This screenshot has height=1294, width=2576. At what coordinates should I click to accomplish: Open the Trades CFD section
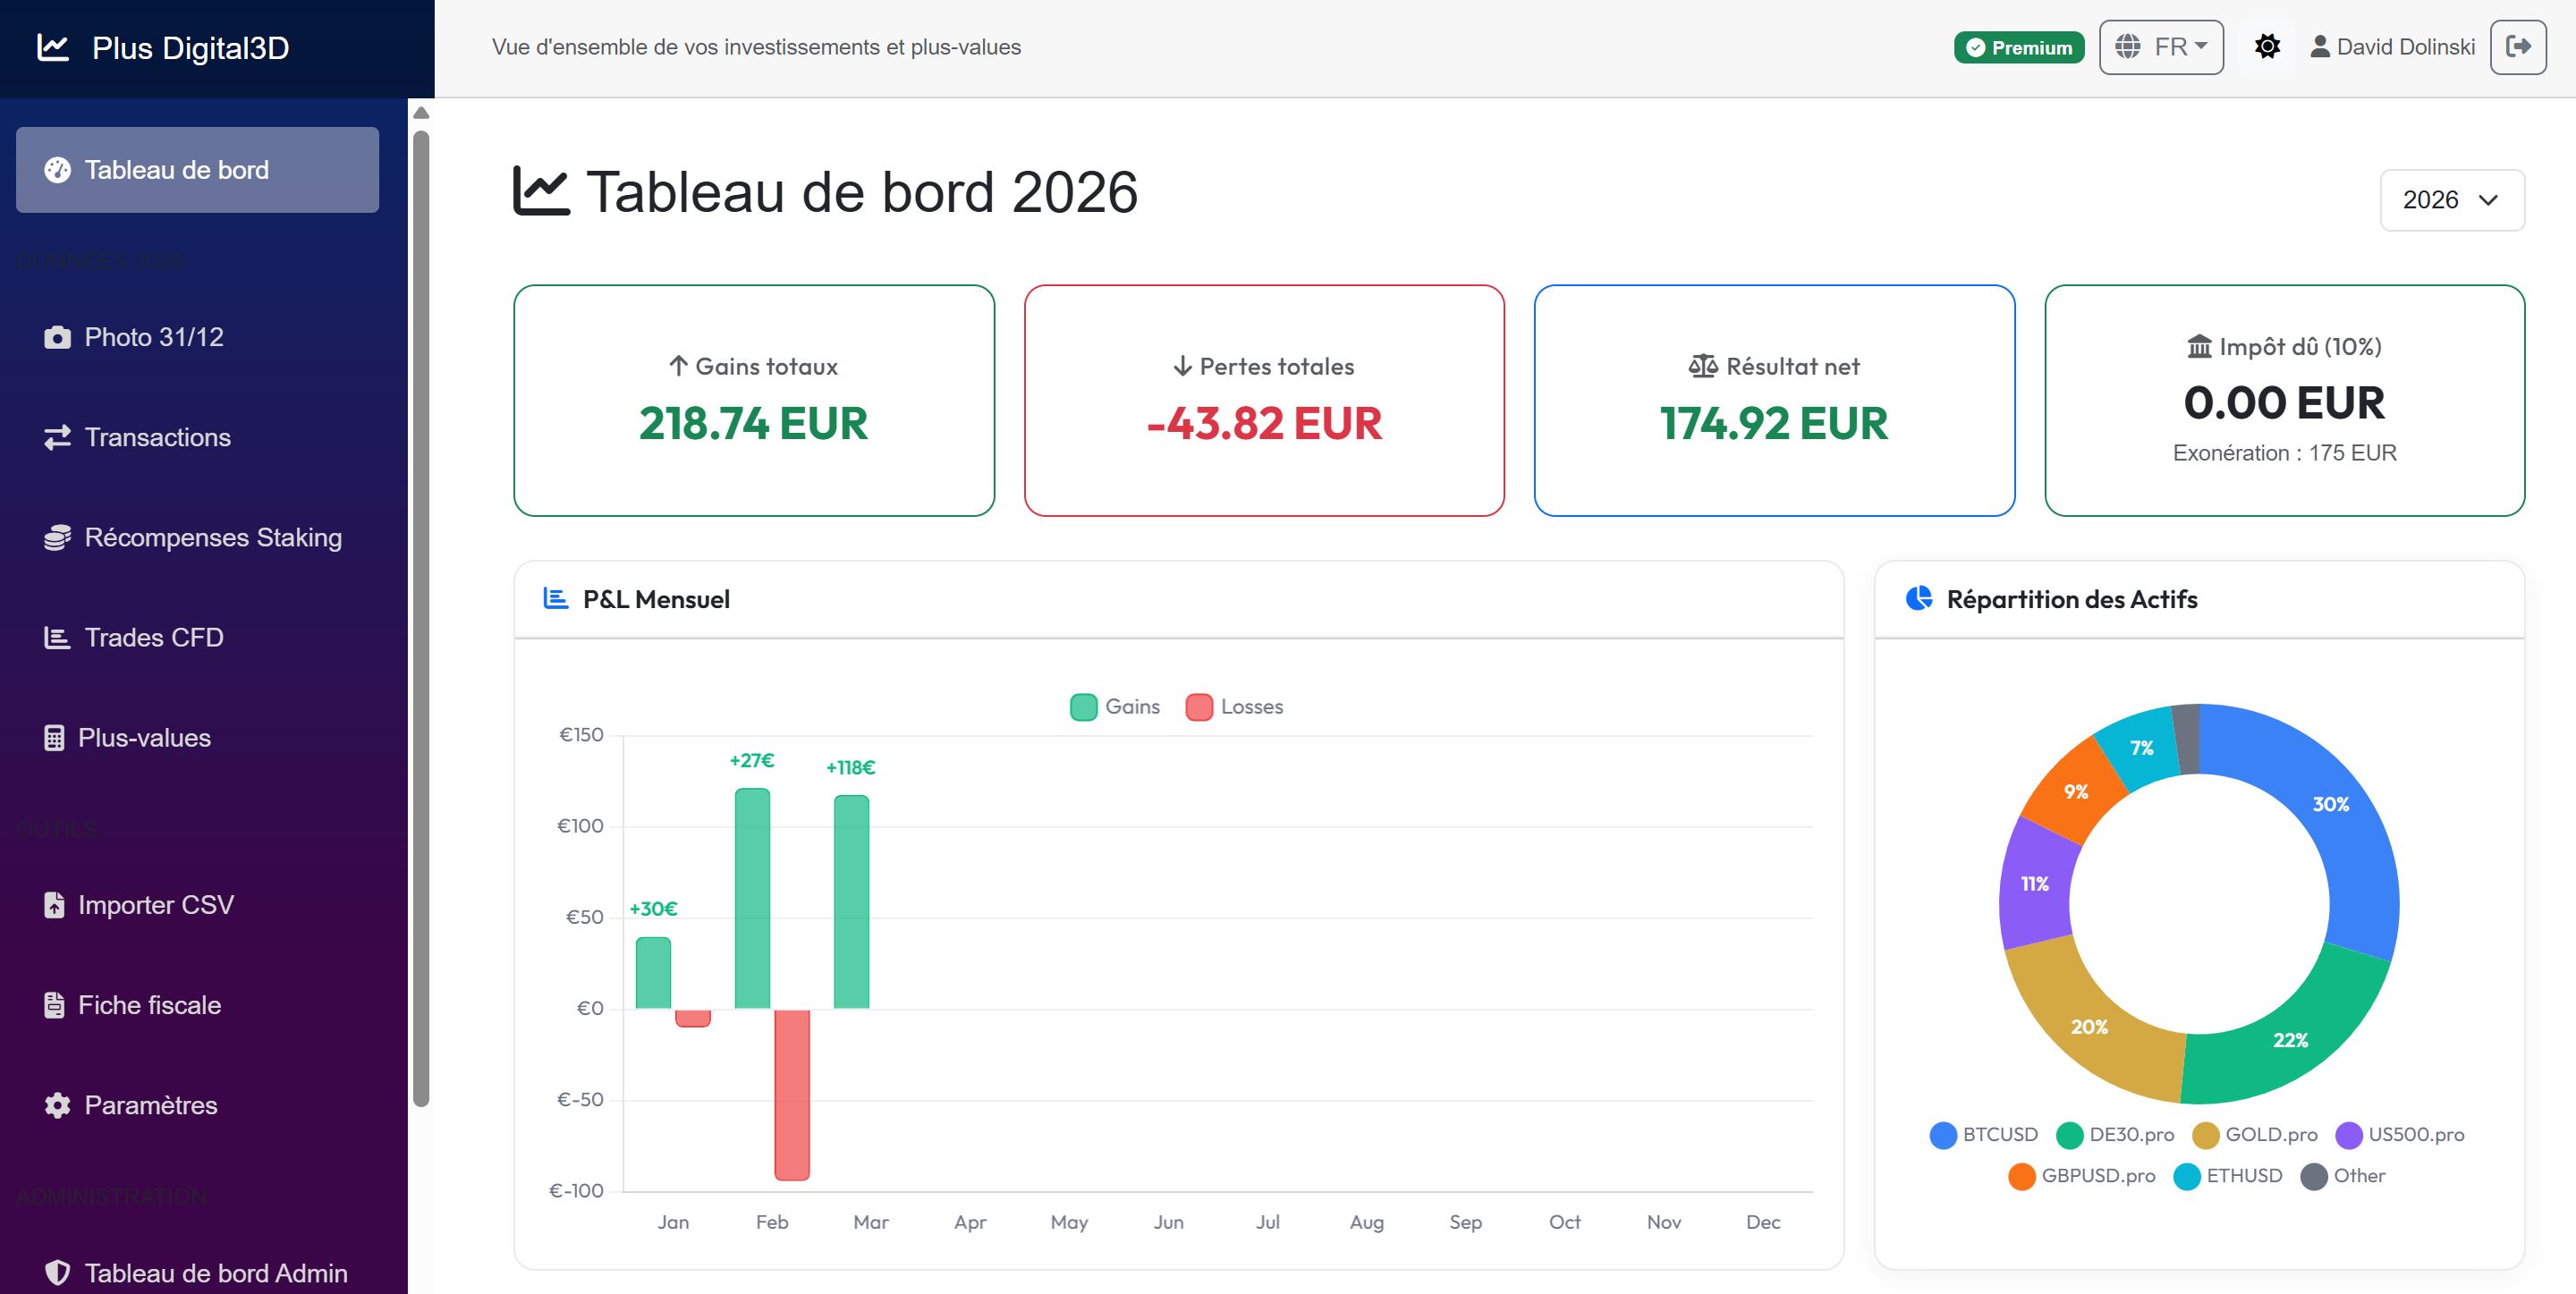coord(153,637)
